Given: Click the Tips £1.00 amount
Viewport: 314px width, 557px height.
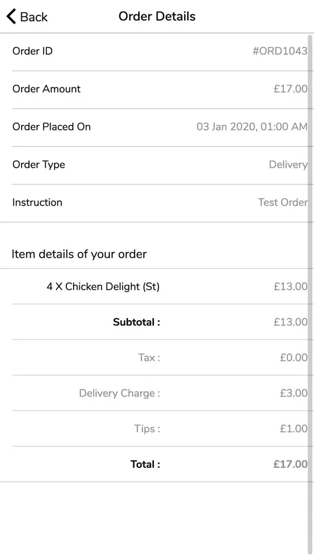Looking at the screenshot, I should [x=294, y=428].
